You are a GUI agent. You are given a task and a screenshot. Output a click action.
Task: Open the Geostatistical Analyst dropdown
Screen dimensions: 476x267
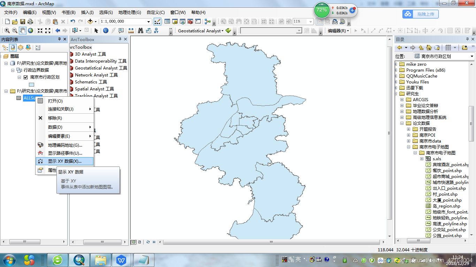(x=201, y=31)
